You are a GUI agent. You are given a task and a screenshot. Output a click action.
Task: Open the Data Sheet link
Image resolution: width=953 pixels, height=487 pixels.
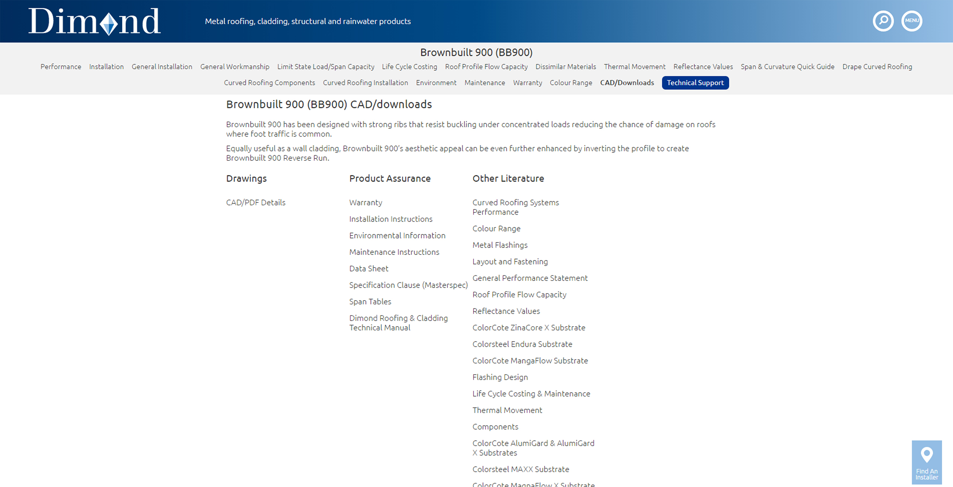[369, 268]
